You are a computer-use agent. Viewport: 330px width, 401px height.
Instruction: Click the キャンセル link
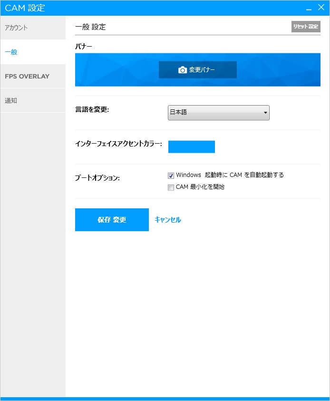(168, 220)
